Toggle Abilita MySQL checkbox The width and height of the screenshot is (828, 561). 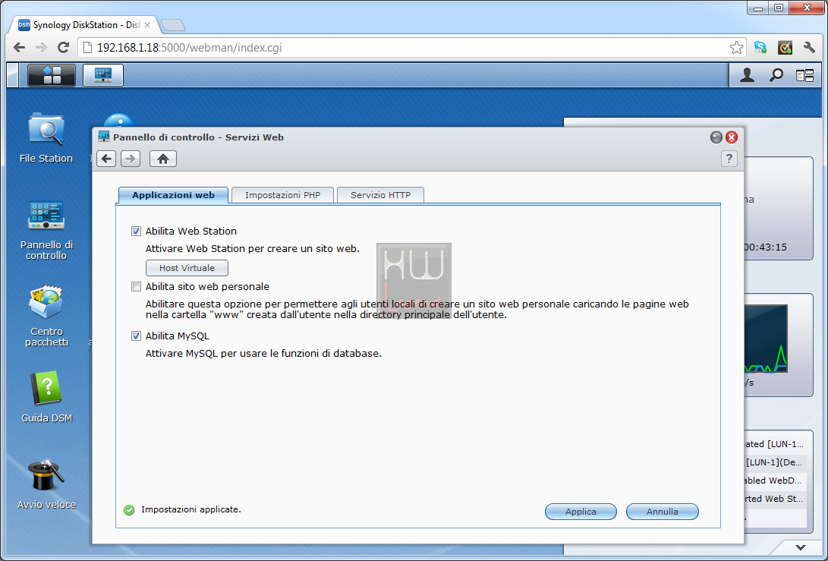[137, 336]
